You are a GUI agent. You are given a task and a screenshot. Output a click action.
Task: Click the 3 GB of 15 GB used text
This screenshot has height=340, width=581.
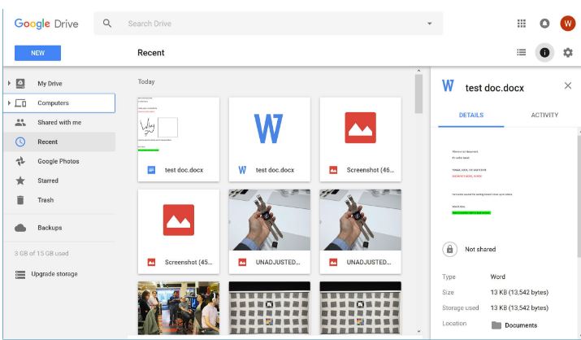click(x=41, y=253)
